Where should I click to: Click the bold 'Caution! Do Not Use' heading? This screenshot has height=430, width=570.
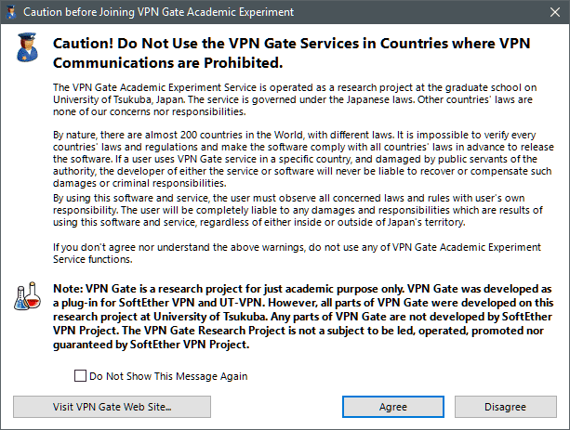coord(292,53)
